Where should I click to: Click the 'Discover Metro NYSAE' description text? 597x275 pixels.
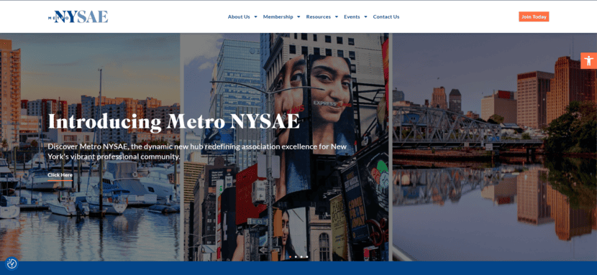point(197,152)
